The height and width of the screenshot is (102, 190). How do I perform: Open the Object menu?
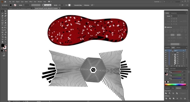18,2
